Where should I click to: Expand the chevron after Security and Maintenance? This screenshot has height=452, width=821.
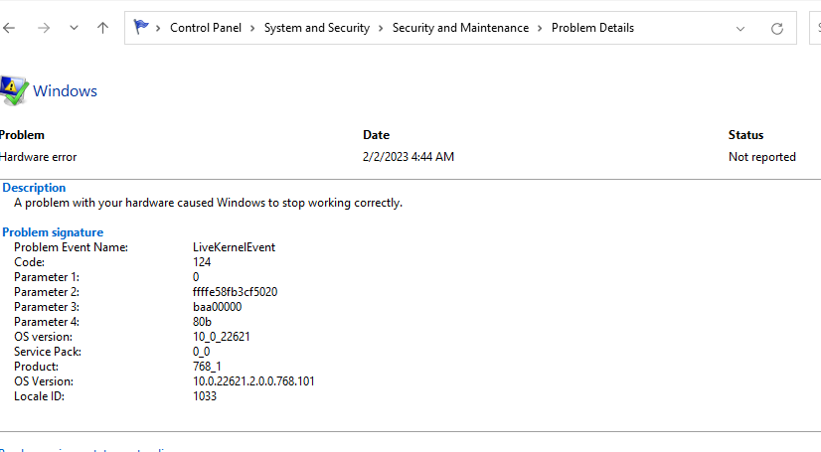[x=540, y=28]
